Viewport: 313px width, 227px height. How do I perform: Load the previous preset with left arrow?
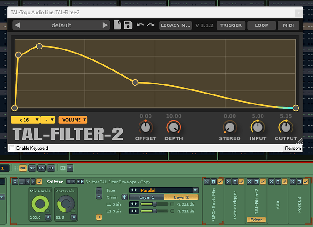point(17,25)
